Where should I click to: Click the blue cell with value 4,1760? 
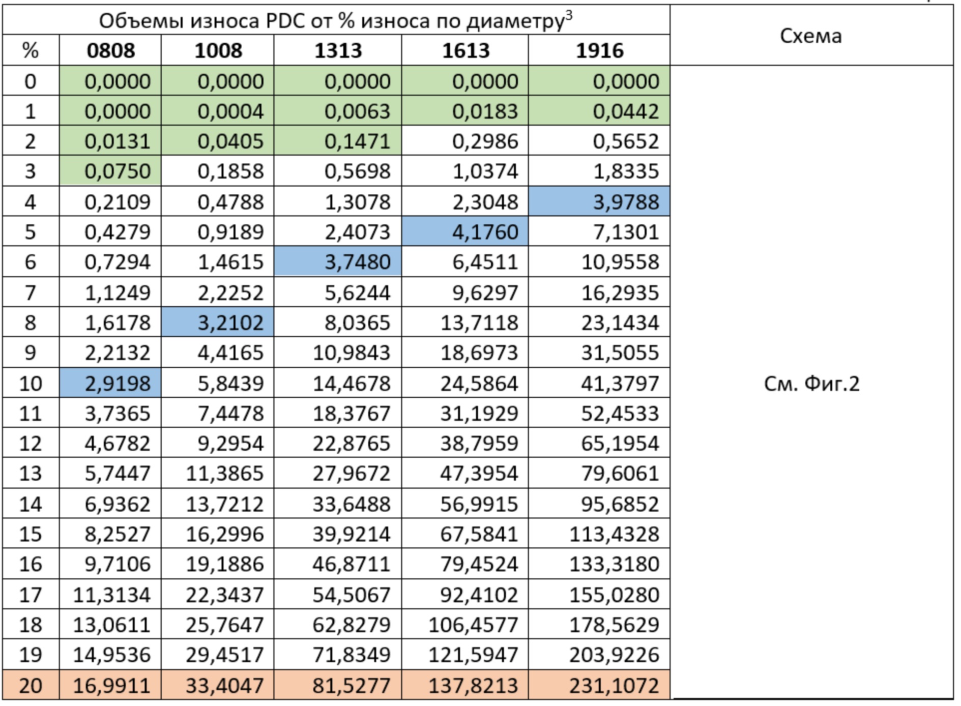coord(465,232)
